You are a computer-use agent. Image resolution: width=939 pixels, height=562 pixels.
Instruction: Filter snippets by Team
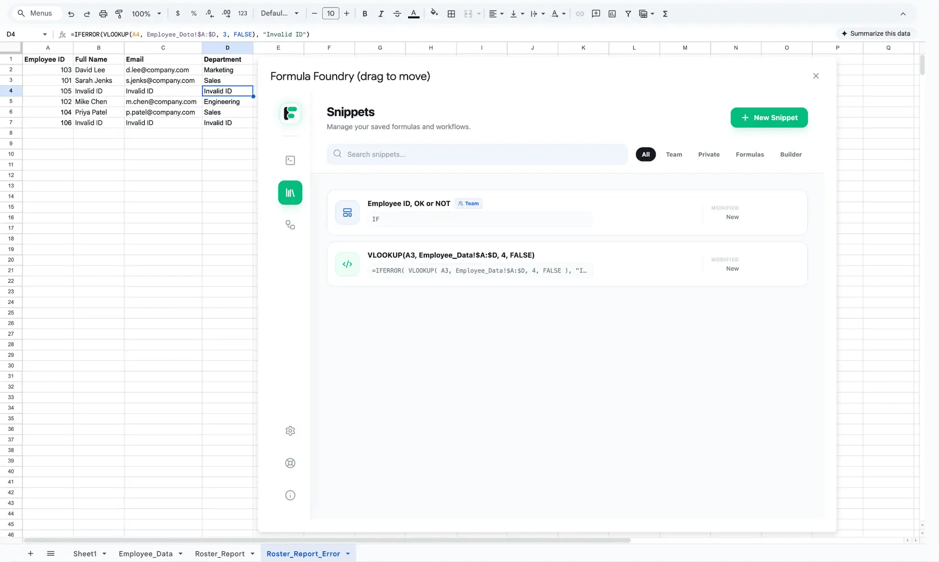point(674,154)
